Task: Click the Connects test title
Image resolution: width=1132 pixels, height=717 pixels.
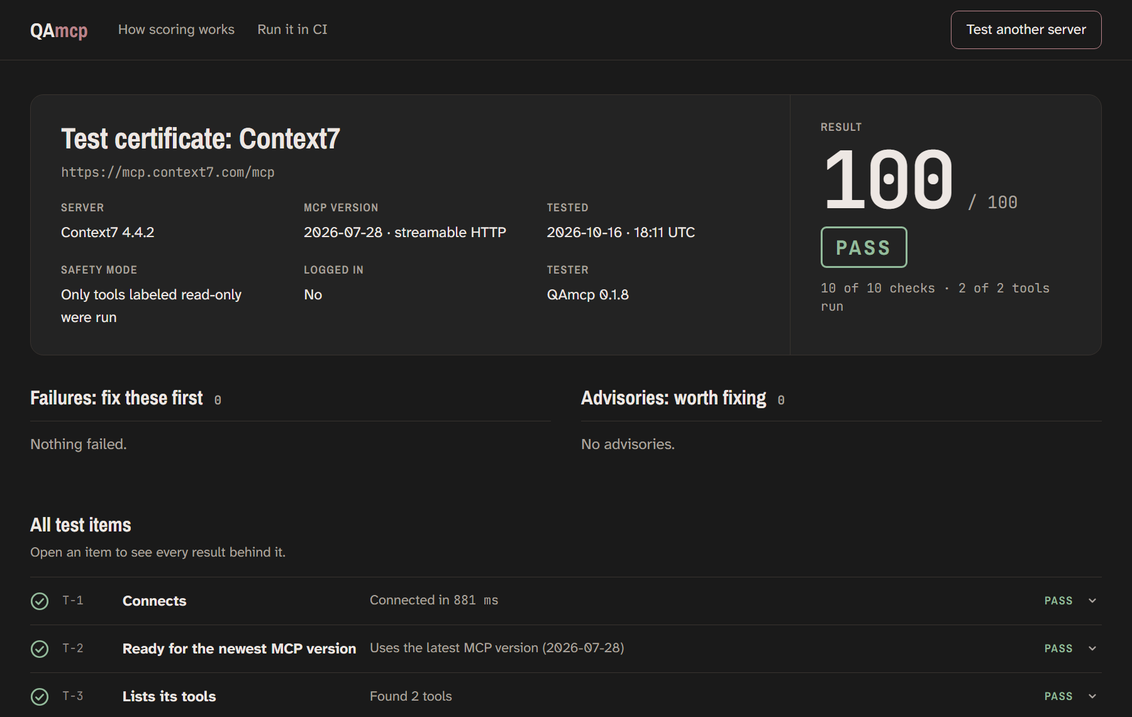Action: pyautogui.click(x=154, y=601)
